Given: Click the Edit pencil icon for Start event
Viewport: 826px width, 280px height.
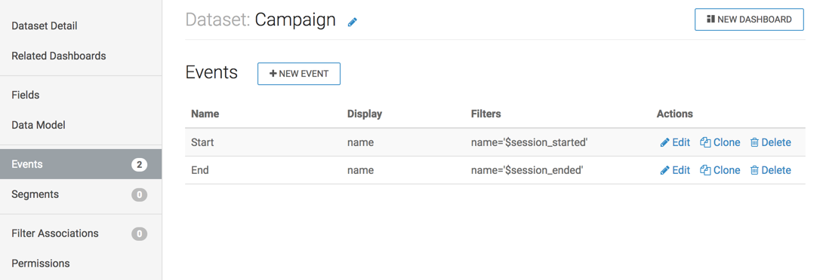Looking at the screenshot, I should (665, 142).
